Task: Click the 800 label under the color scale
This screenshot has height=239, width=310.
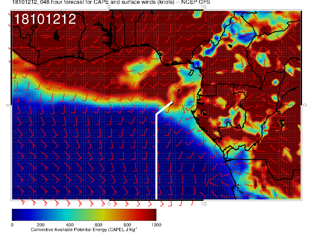Action: (x=127, y=225)
